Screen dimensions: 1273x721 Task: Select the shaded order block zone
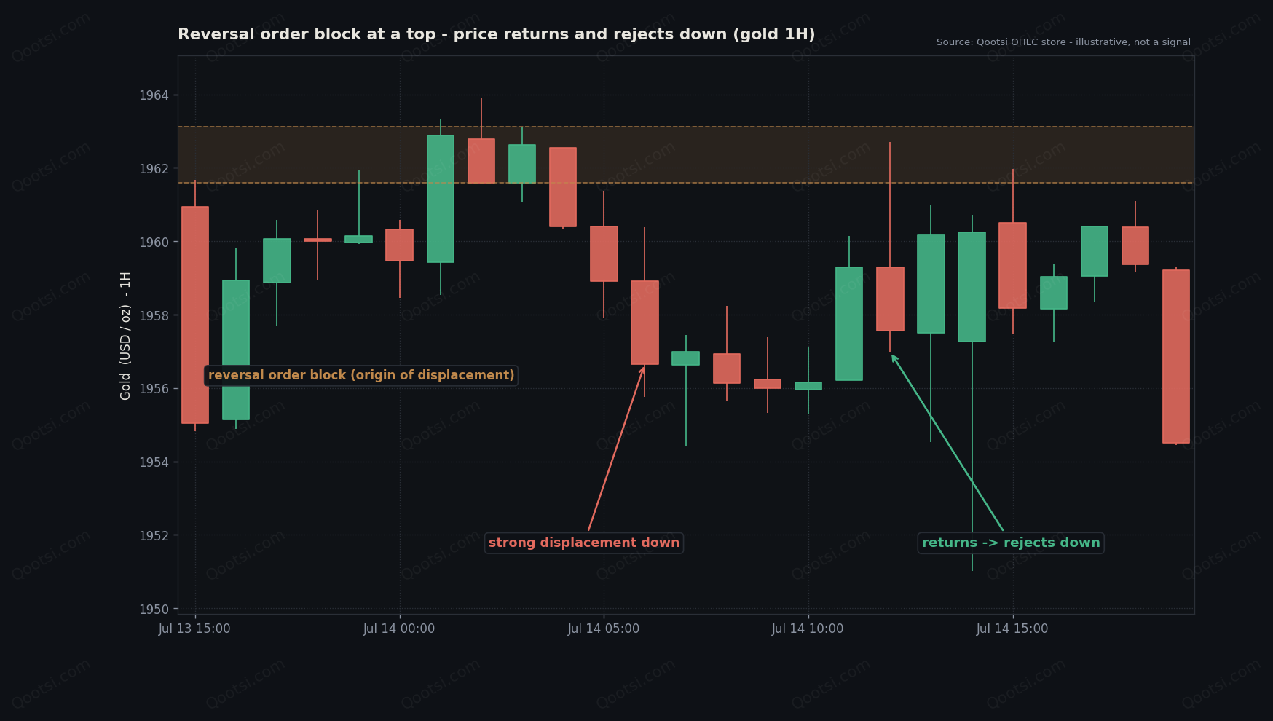click(x=686, y=154)
